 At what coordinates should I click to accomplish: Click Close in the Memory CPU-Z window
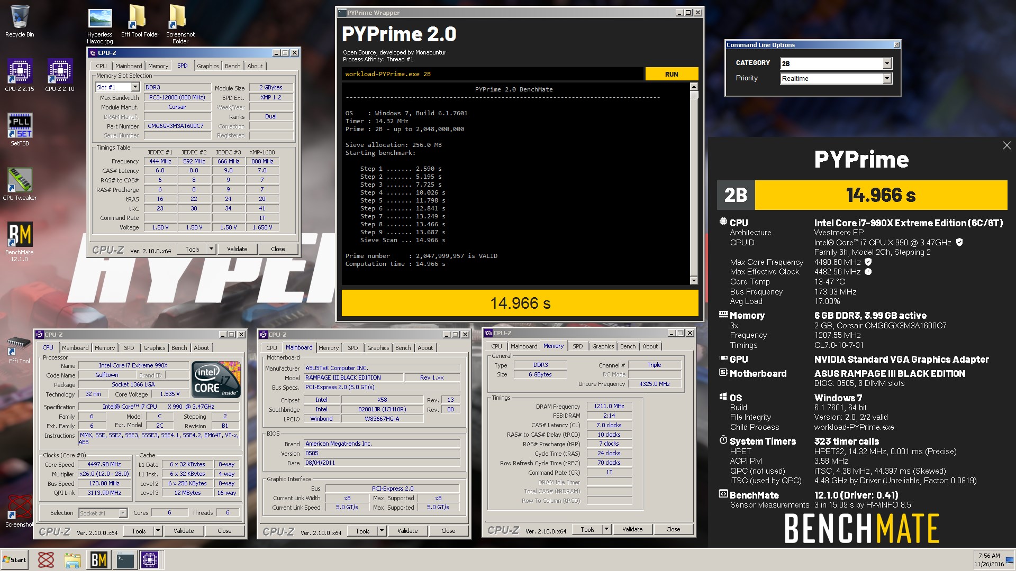pos(673,529)
